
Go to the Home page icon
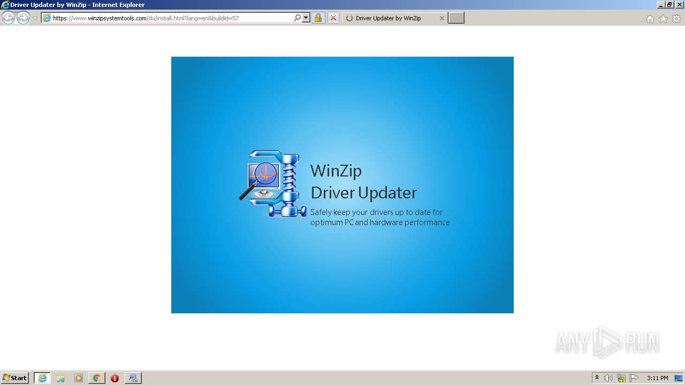650,19
